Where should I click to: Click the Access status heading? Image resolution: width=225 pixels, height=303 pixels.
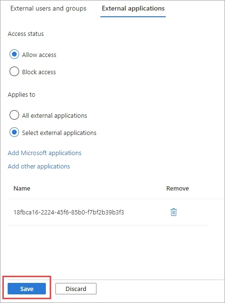pyautogui.click(x=26, y=34)
